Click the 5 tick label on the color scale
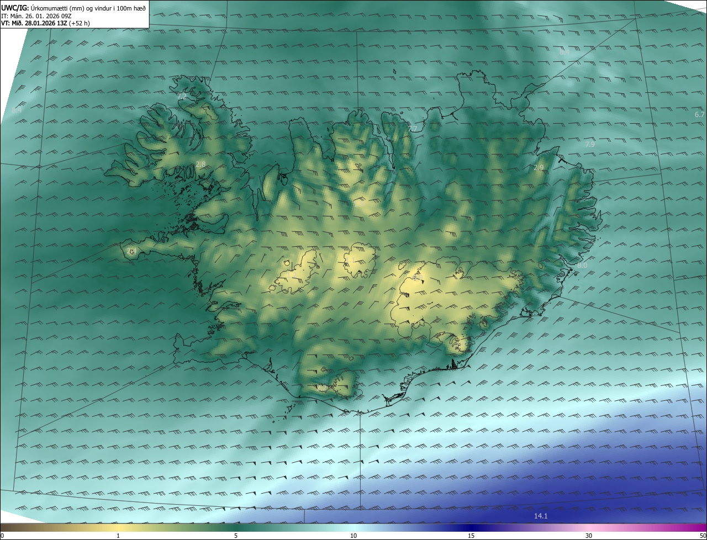This screenshot has width=707, height=540. point(236,536)
